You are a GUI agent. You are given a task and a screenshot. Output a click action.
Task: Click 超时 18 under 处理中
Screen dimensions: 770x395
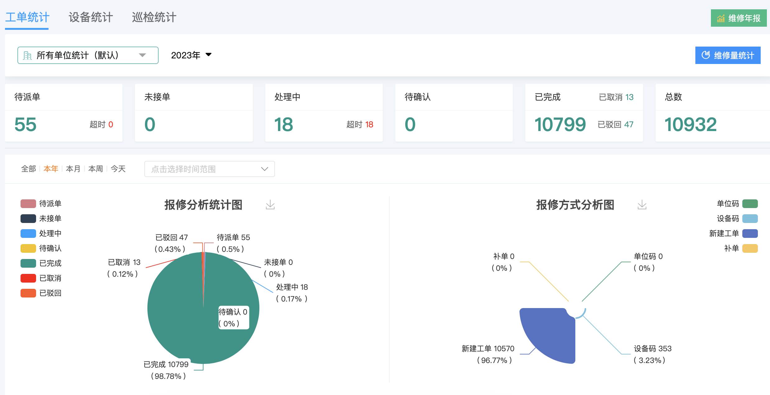(x=360, y=125)
